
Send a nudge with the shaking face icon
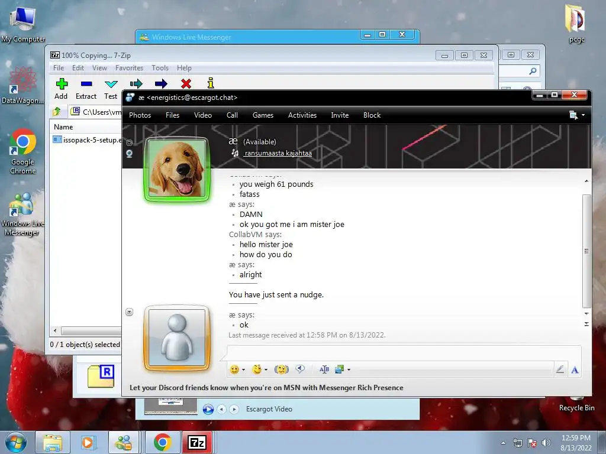[x=282, y=369]
